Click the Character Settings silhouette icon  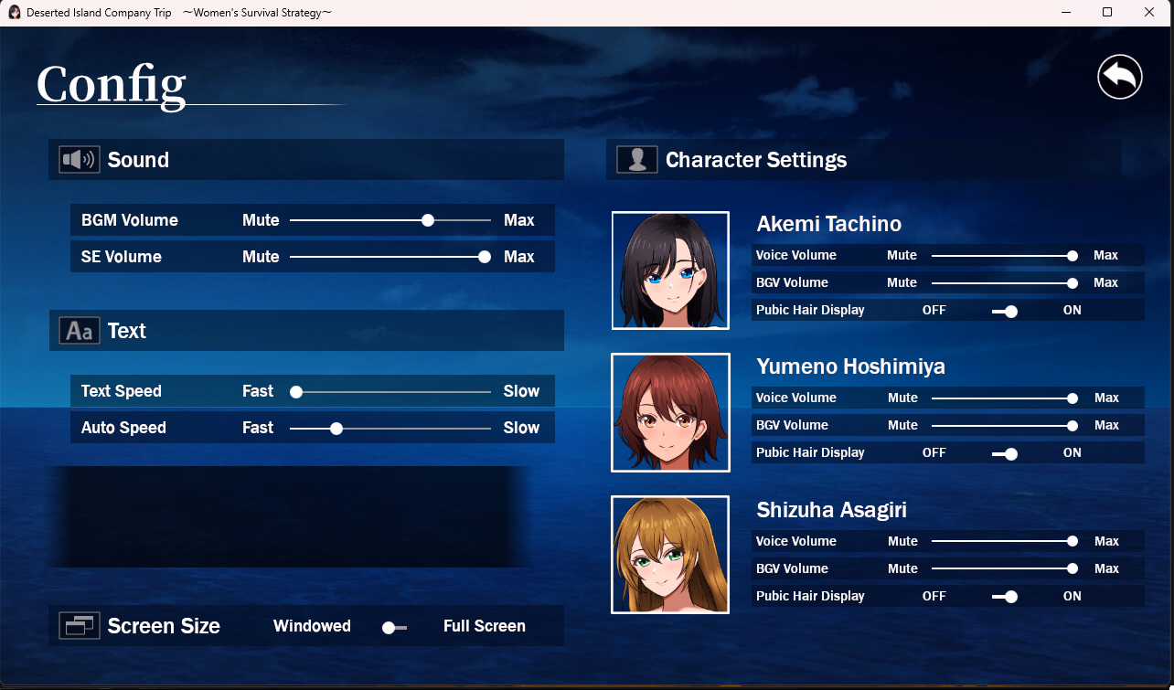636,160
